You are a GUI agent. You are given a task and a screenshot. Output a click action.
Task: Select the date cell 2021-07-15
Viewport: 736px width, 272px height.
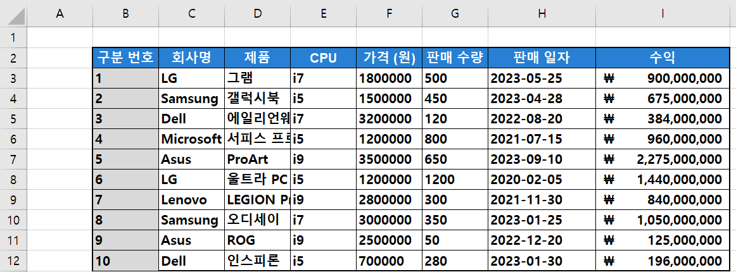pos(542,139)
